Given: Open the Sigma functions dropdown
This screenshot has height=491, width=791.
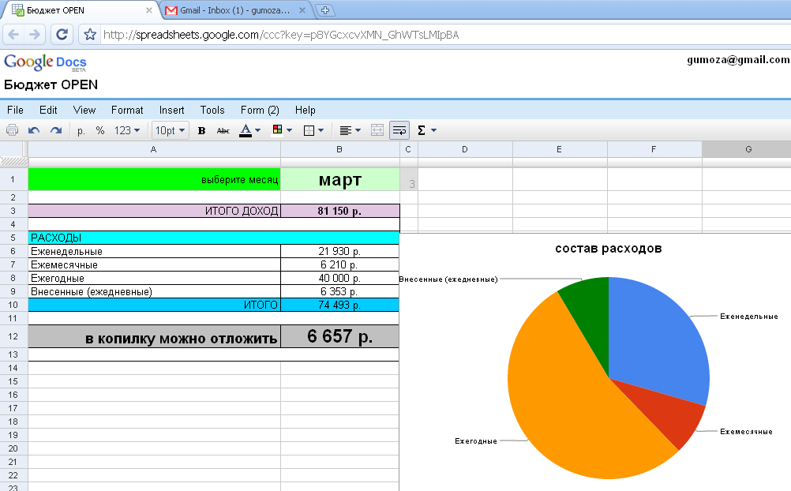Looking at the screenshot, I should [x=426, y=130].
